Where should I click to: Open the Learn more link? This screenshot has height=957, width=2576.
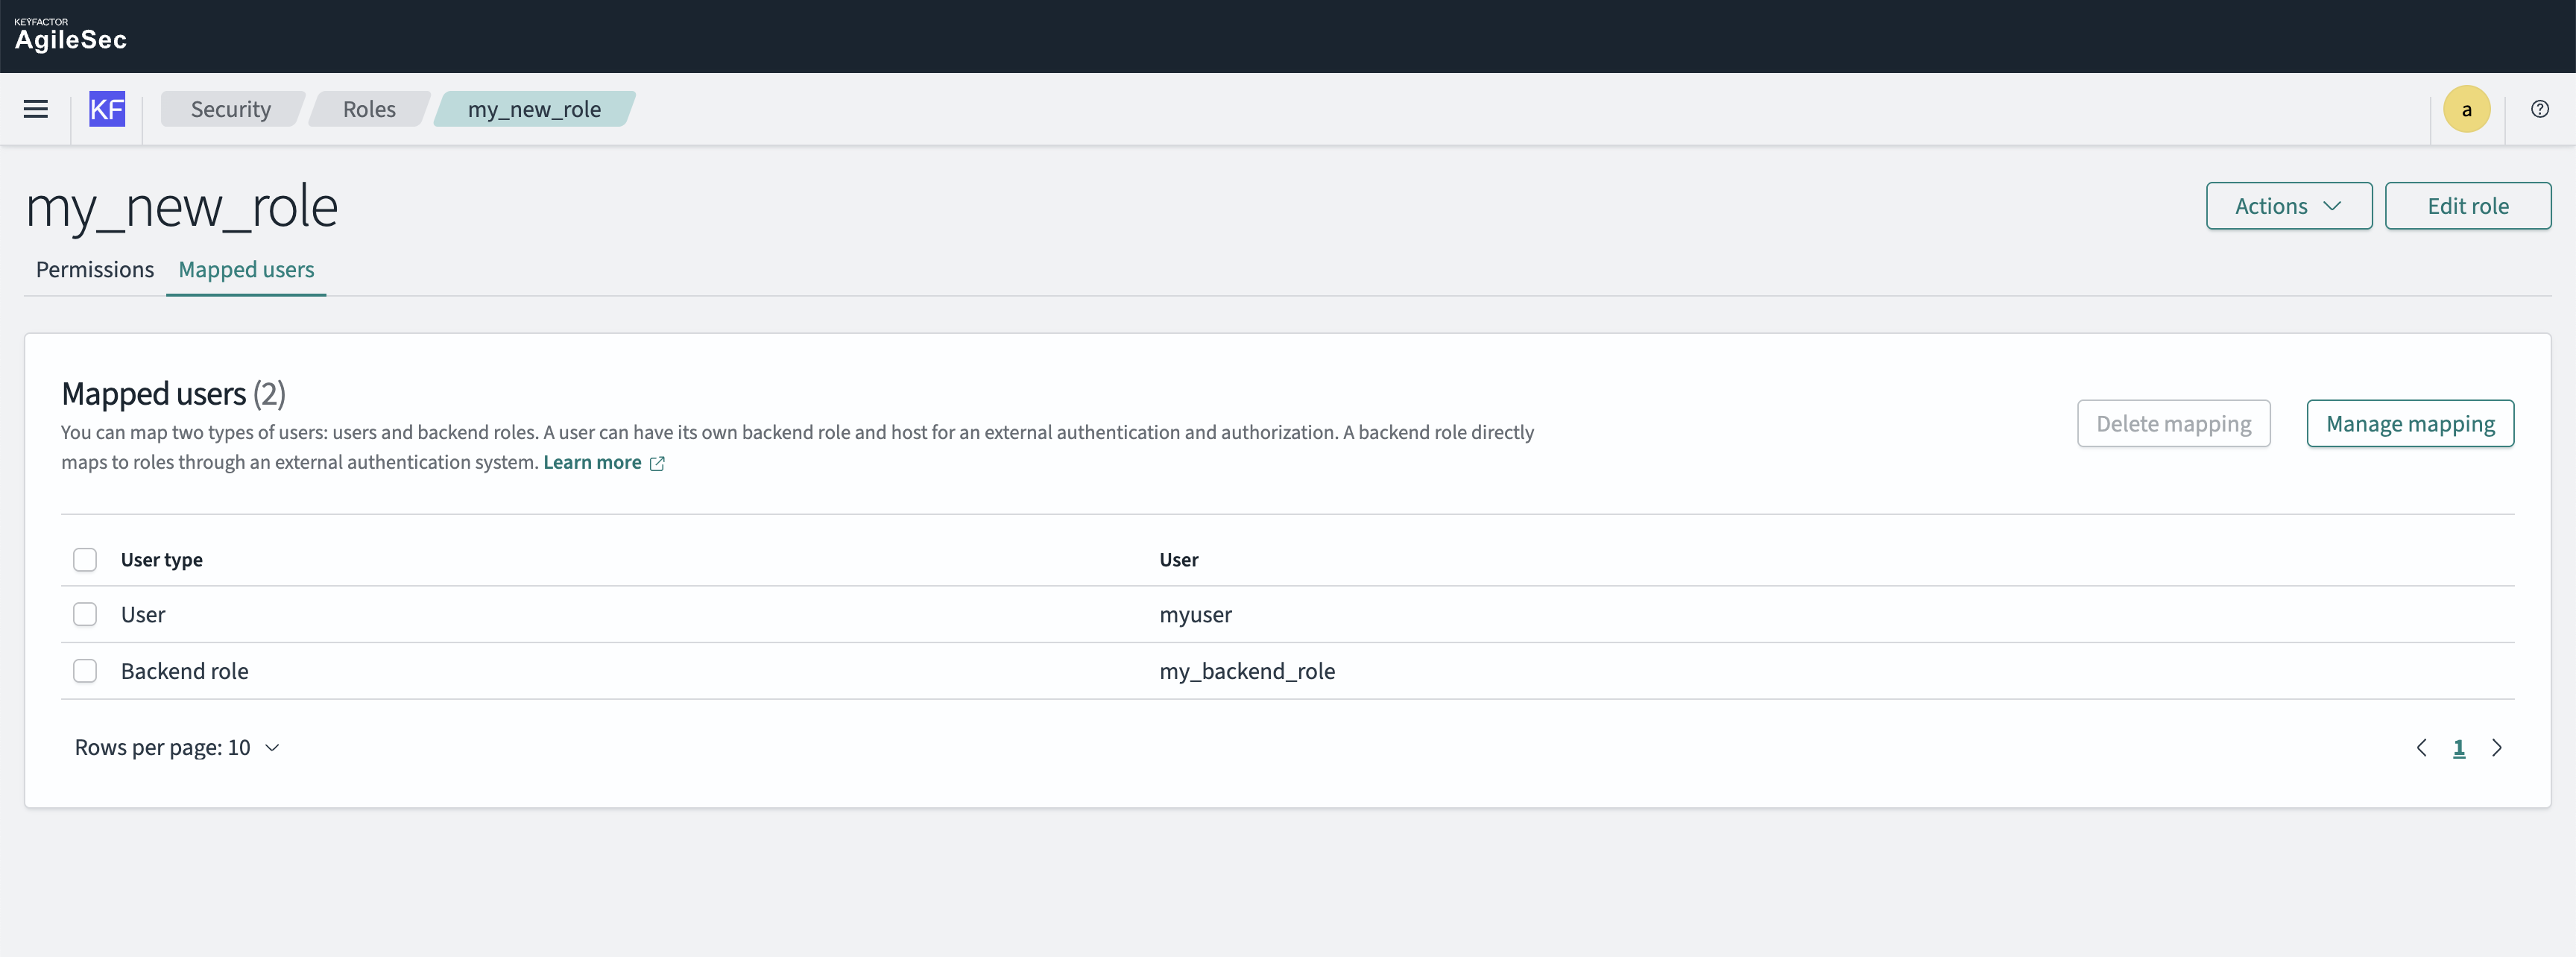(592, 462)
